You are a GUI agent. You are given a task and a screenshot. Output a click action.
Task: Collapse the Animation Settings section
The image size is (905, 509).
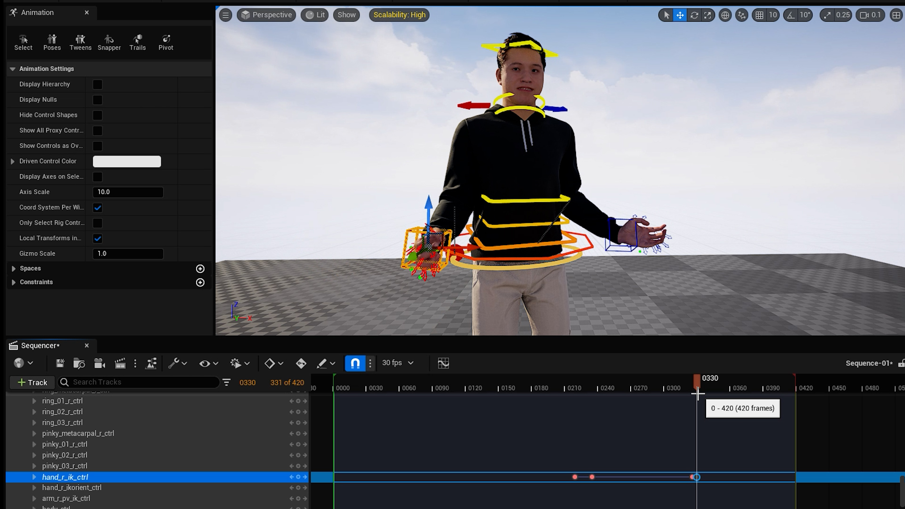pyautogui.click(x=13, y=69)
